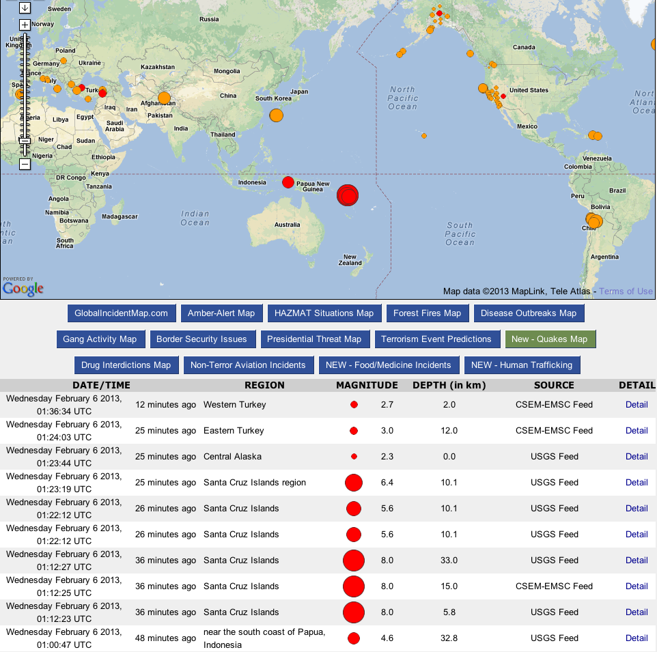The image size is (657, 652).
Task: Open the Amber-Alert Map page
Action: click(x=221, y=313)
